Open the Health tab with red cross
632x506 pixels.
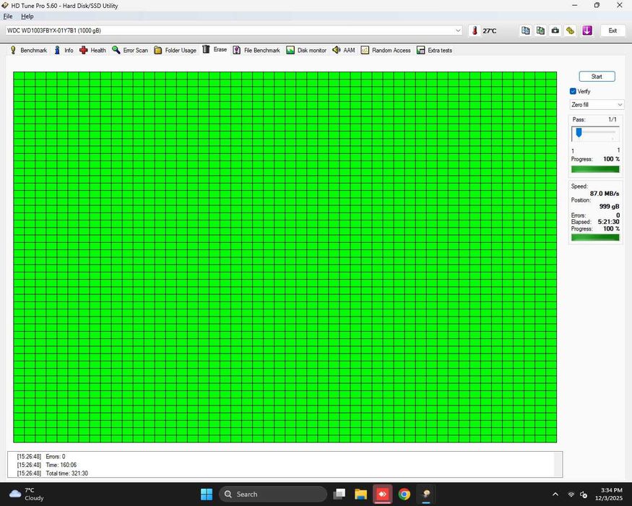[x=92, y=50]
